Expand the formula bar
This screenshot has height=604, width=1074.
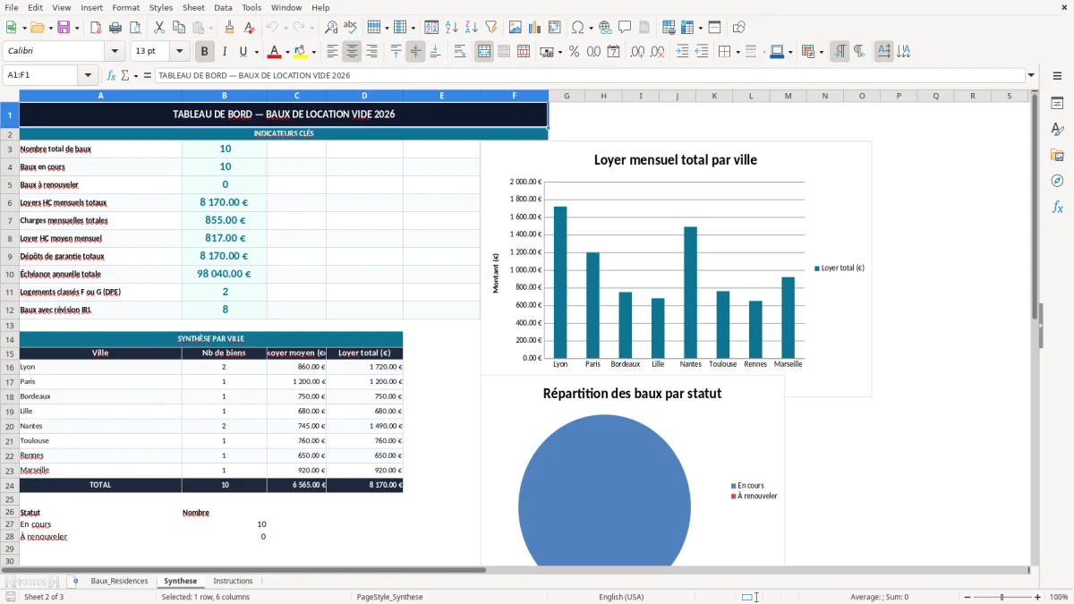coord(1031,76)
